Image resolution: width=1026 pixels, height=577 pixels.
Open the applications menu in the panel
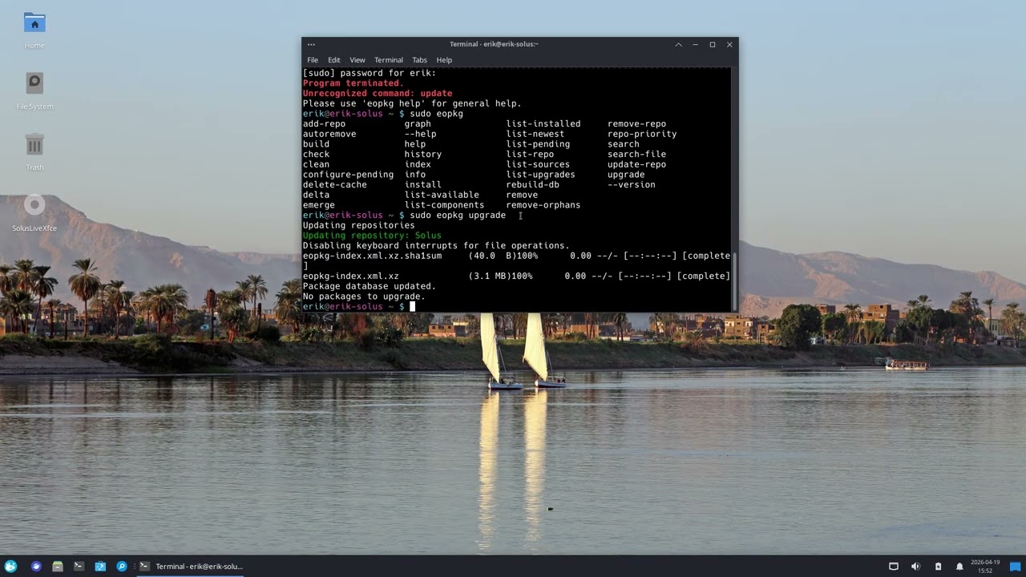(10, 566)
